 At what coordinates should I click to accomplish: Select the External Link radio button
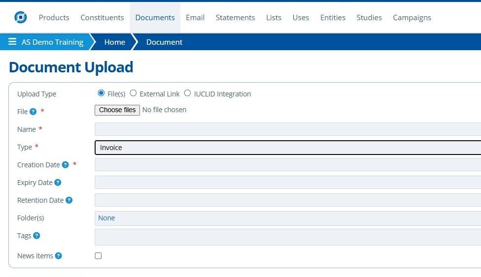pyautogui.click(x=133, y=93)
